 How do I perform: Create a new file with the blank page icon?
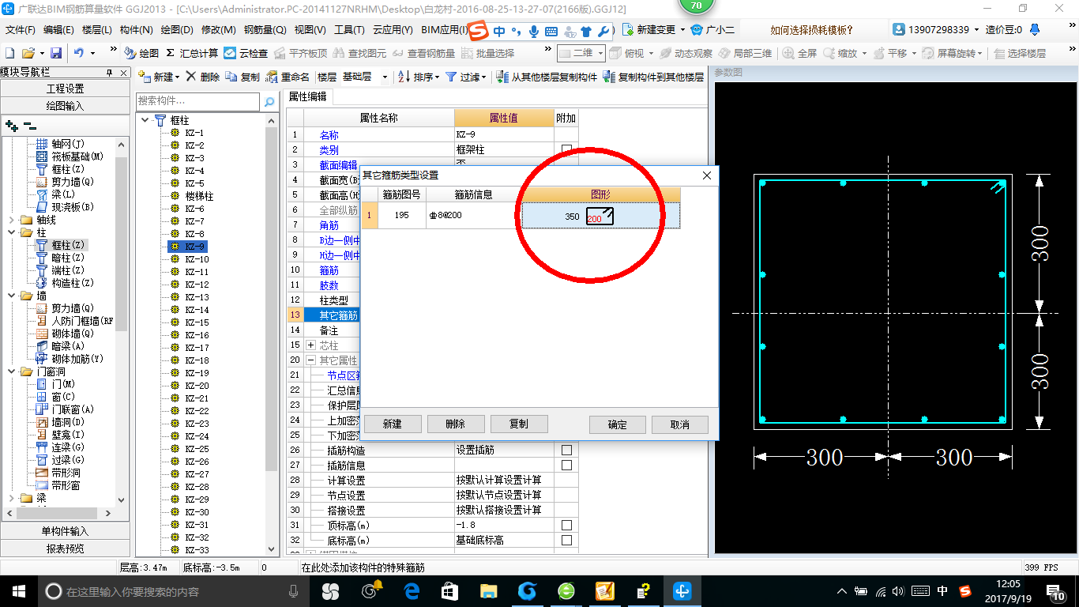click(9, 53)
